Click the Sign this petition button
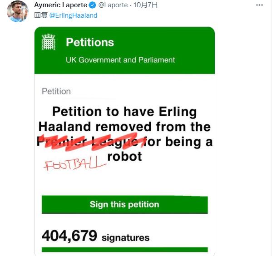 [x=125, y=205]
